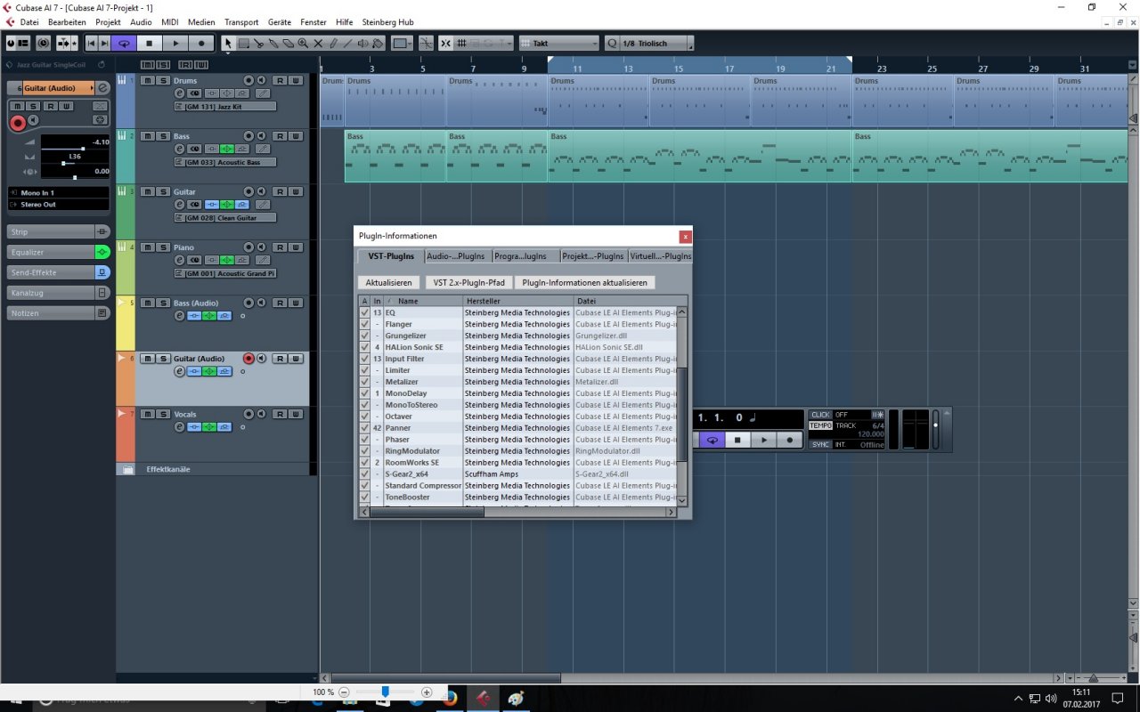Viewport: 1140px width, 712px height.
Task: Open the Geräte menu
Action: [280, 21]
